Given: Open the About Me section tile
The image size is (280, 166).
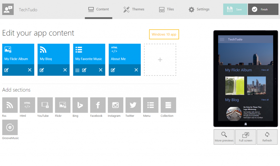Looking at the screenshot, I should coord(125,54).
